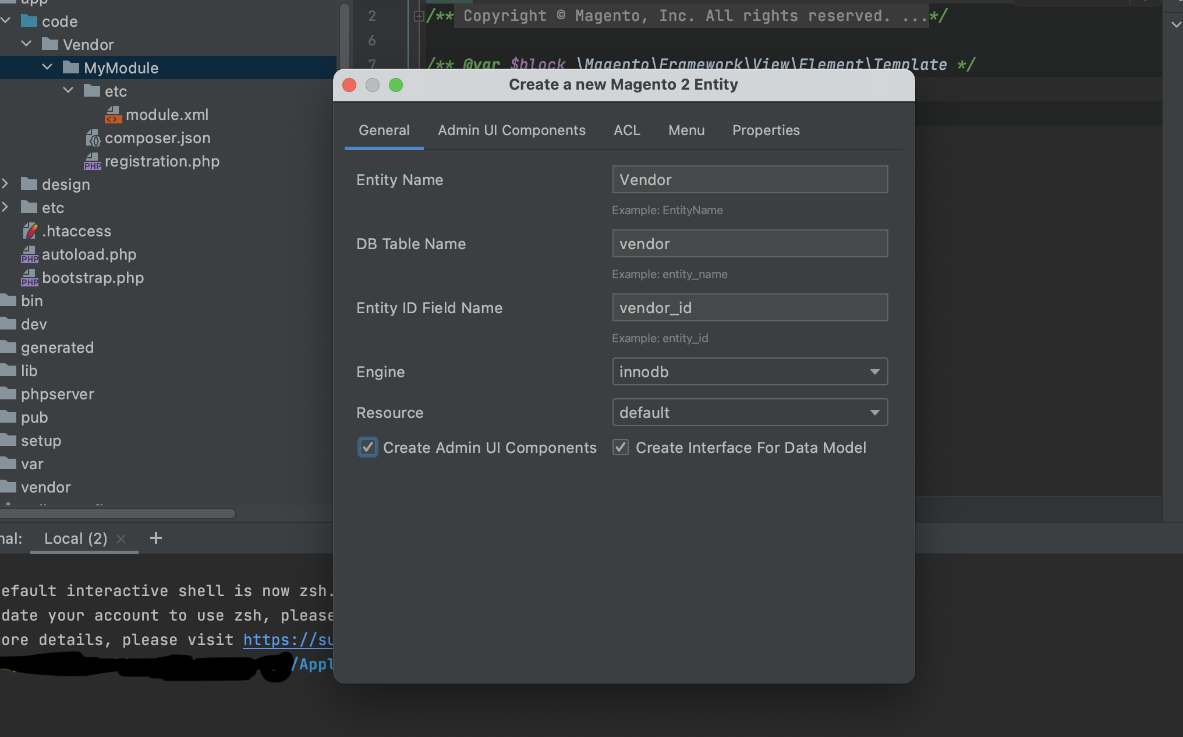
Task: Unfold the collapsed copyright comment block
Action: [x=419, y=16]
